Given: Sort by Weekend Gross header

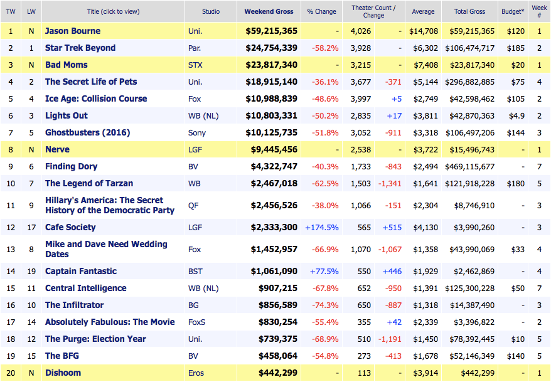Looking at the screenshot, I should click(269, 11).
